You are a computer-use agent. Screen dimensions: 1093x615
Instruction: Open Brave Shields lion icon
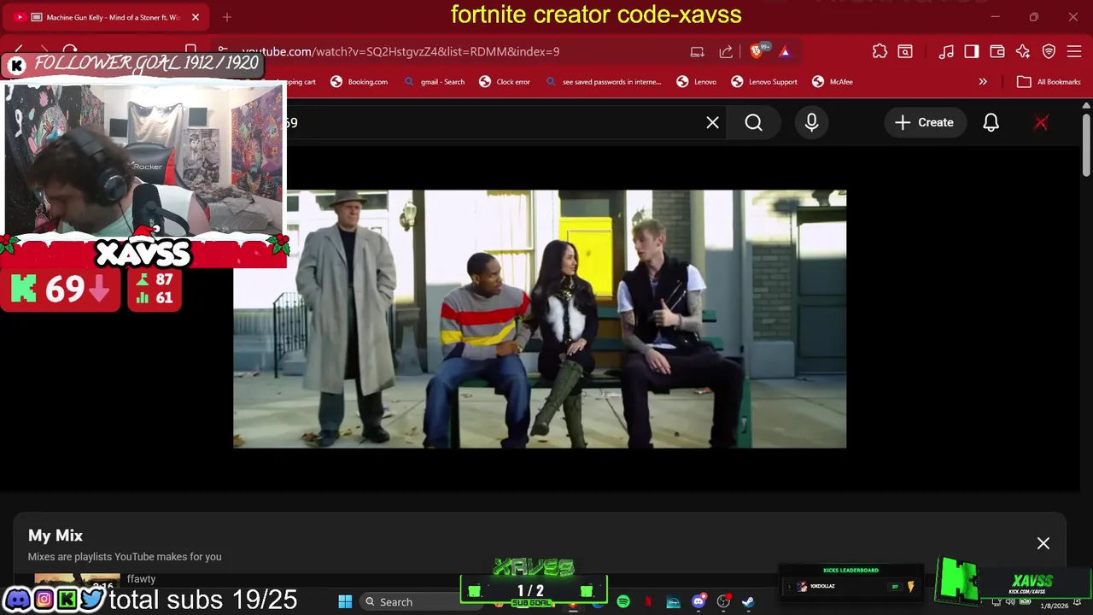[757, 51]
